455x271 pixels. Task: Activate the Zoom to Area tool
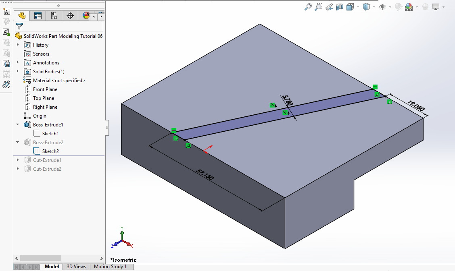pos(318,7)
